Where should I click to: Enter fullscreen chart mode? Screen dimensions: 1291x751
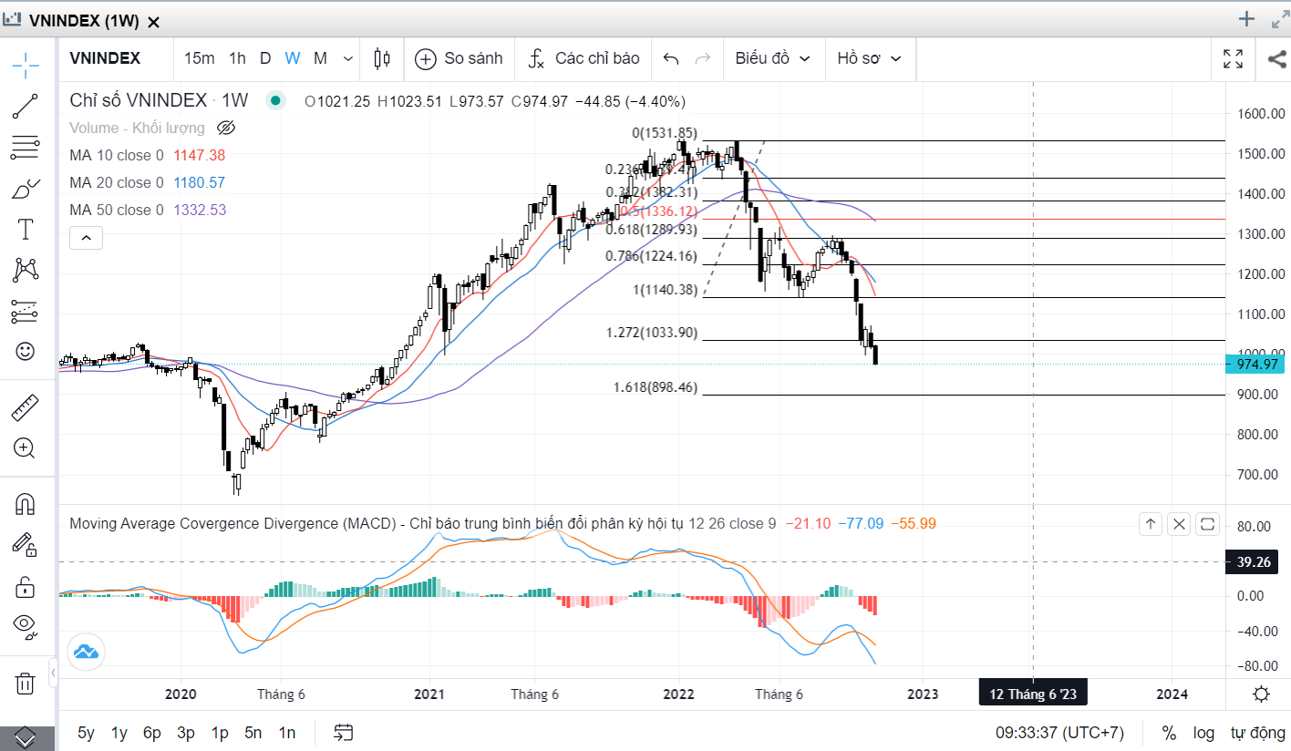coord(1233,59)
